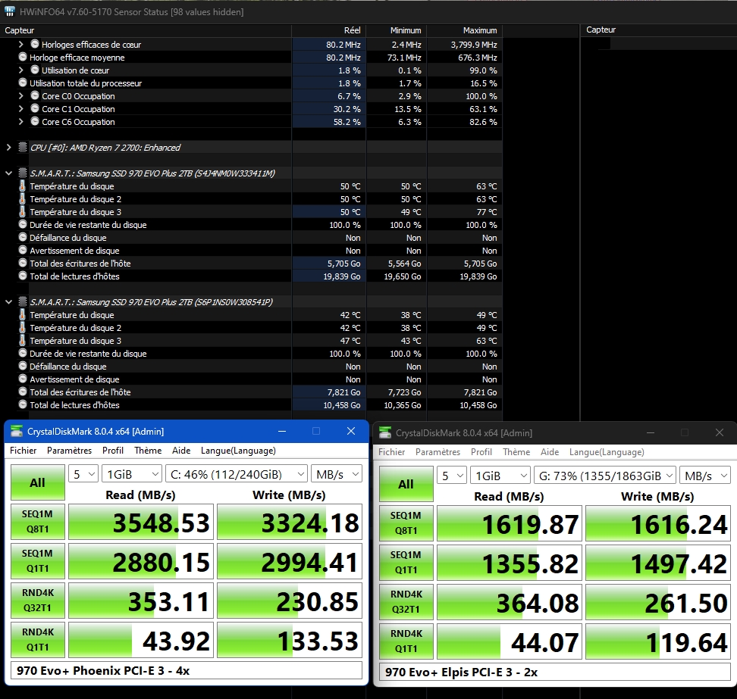Expand the Horloges efficaces de cœur row
Image resolution: width=737 pixels, height=699 pixels.
pos(21,45)
